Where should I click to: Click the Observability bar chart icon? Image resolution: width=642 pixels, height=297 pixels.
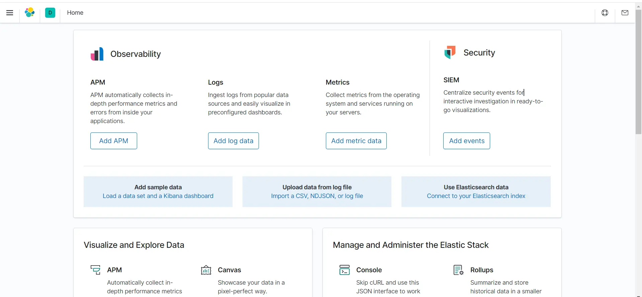tap(97, 54)
